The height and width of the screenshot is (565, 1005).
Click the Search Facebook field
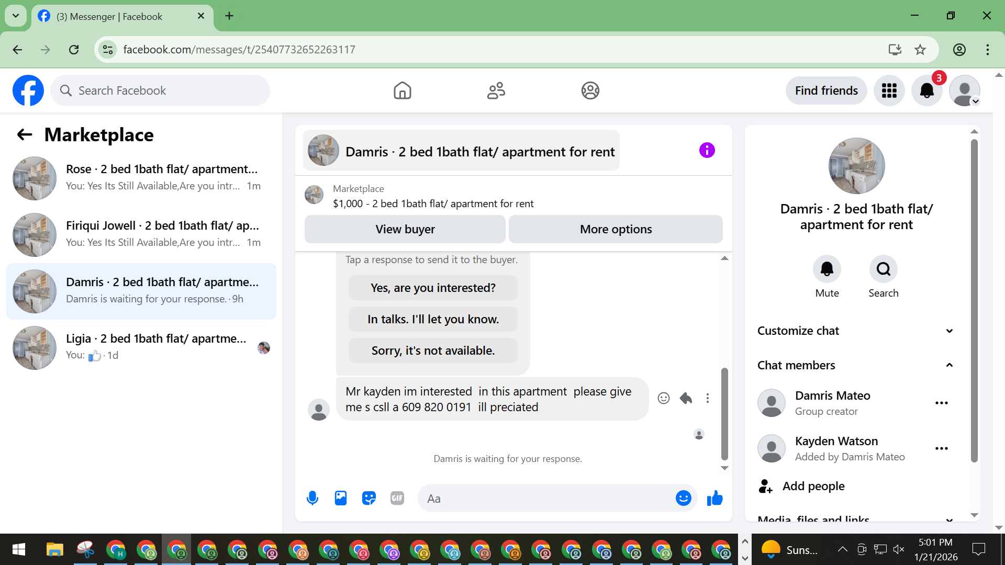click(160, 91)
